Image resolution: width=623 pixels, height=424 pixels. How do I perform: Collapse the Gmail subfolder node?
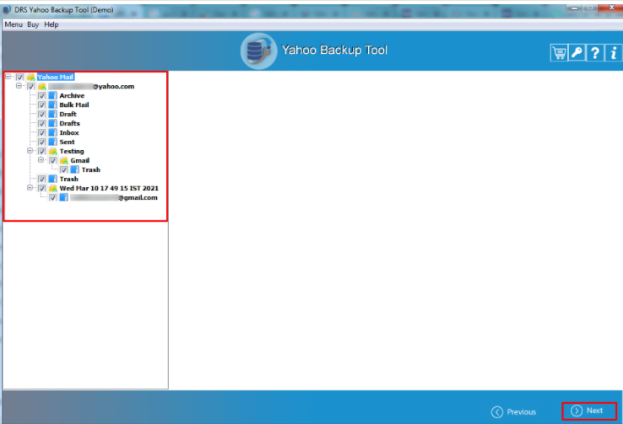click(41, 160)
